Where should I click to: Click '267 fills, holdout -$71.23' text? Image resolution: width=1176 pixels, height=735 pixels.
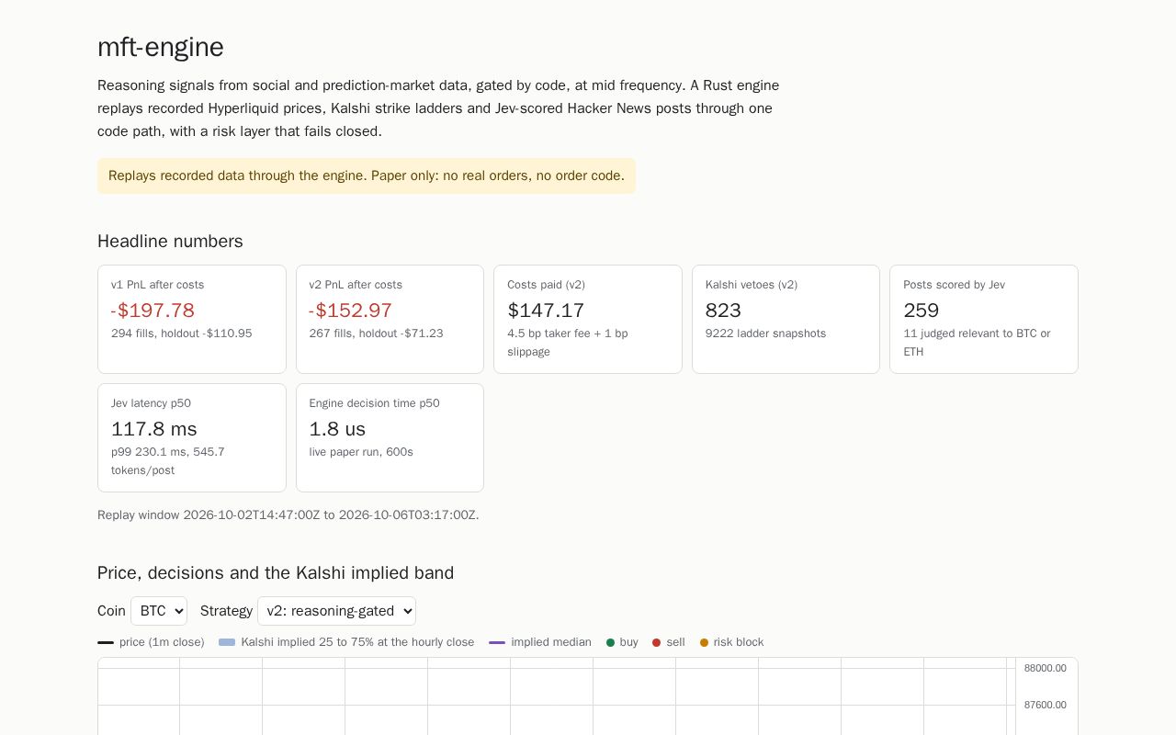[377, 334]
